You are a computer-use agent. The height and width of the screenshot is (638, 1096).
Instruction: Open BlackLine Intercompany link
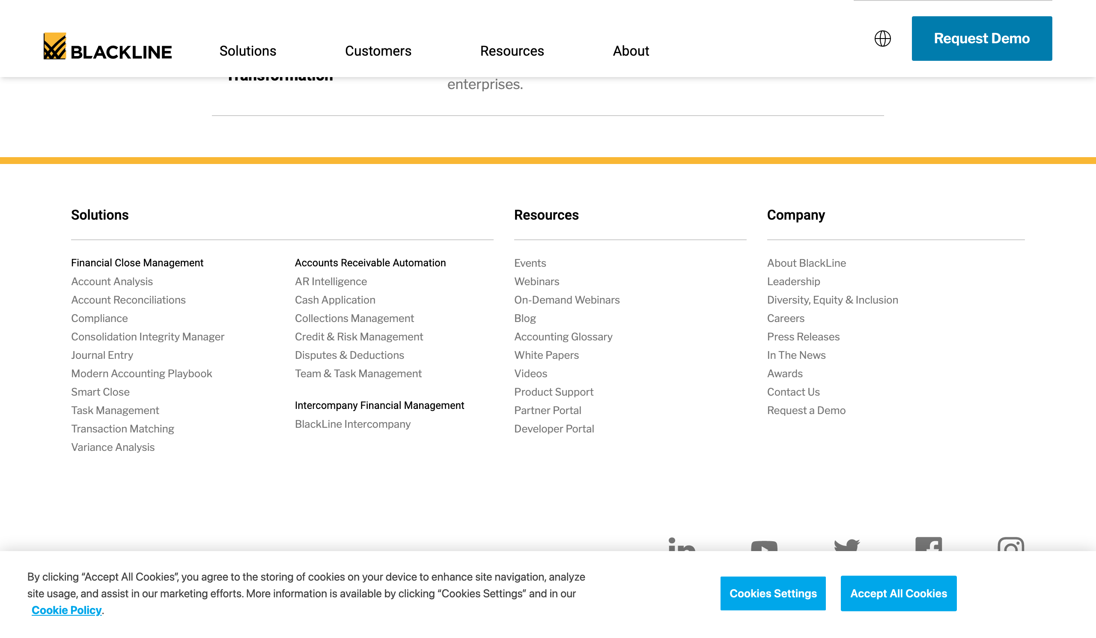point(352,424)
